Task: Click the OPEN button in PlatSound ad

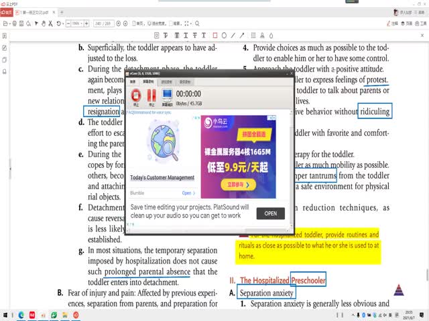Action: (x=270, y=213)
